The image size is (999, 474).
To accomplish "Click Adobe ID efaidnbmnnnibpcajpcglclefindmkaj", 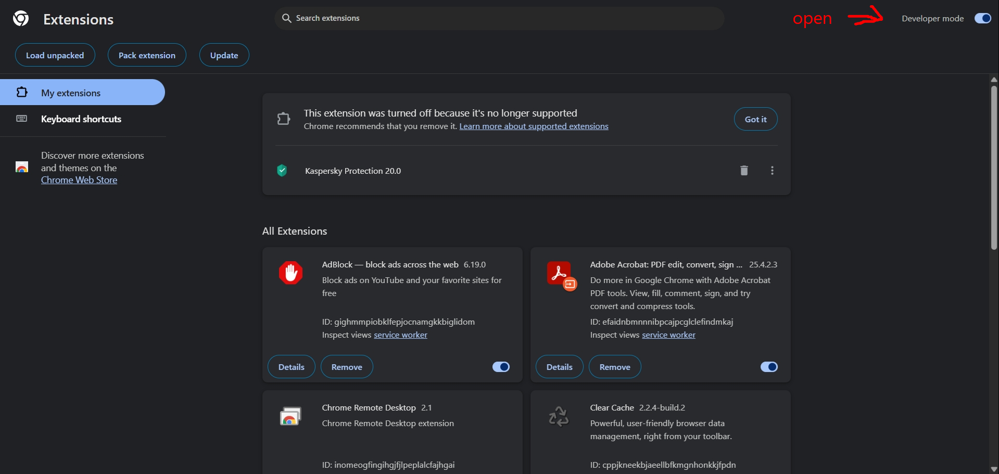I will click(662, 322).
